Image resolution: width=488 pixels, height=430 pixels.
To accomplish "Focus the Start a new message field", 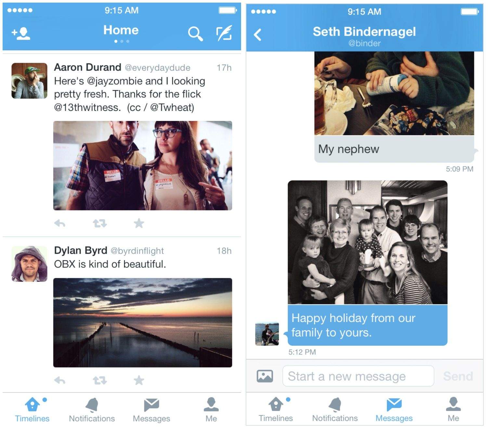I will point(358,376).
